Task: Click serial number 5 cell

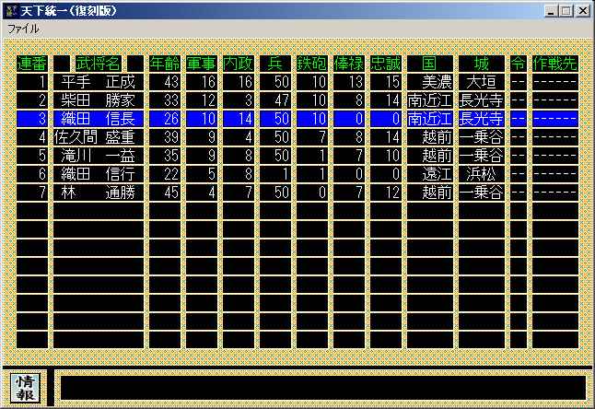Action: (x=32, y=156)
